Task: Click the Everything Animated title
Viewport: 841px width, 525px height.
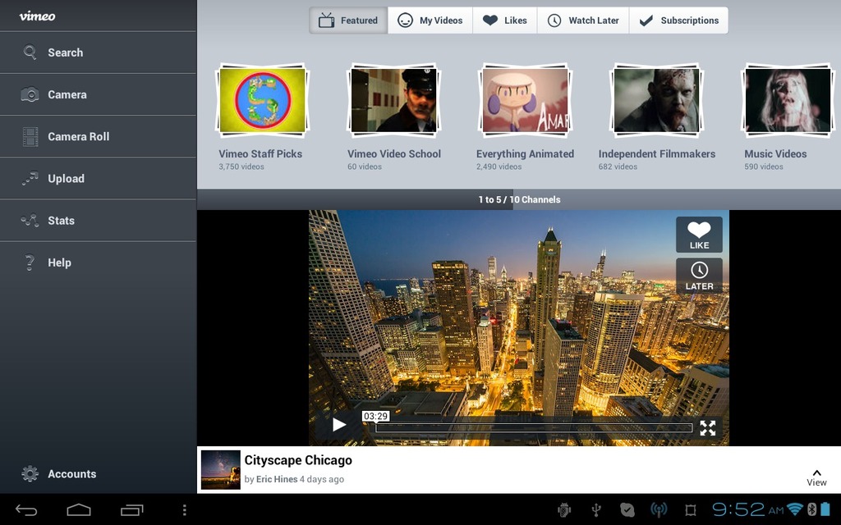Action: [525, 153]
